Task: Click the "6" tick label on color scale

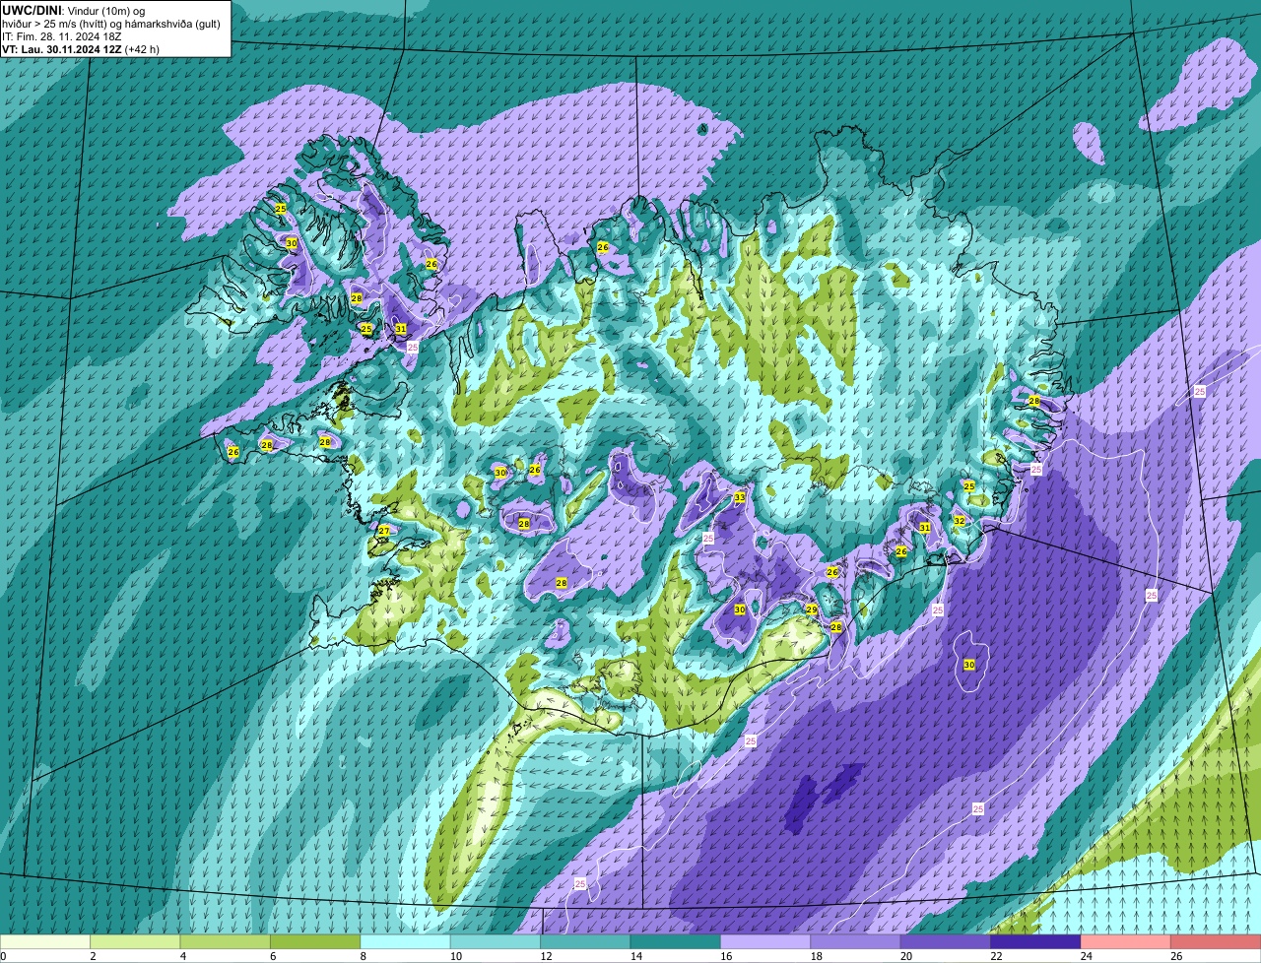Action: pyautogui.click(x=273, y=956)
